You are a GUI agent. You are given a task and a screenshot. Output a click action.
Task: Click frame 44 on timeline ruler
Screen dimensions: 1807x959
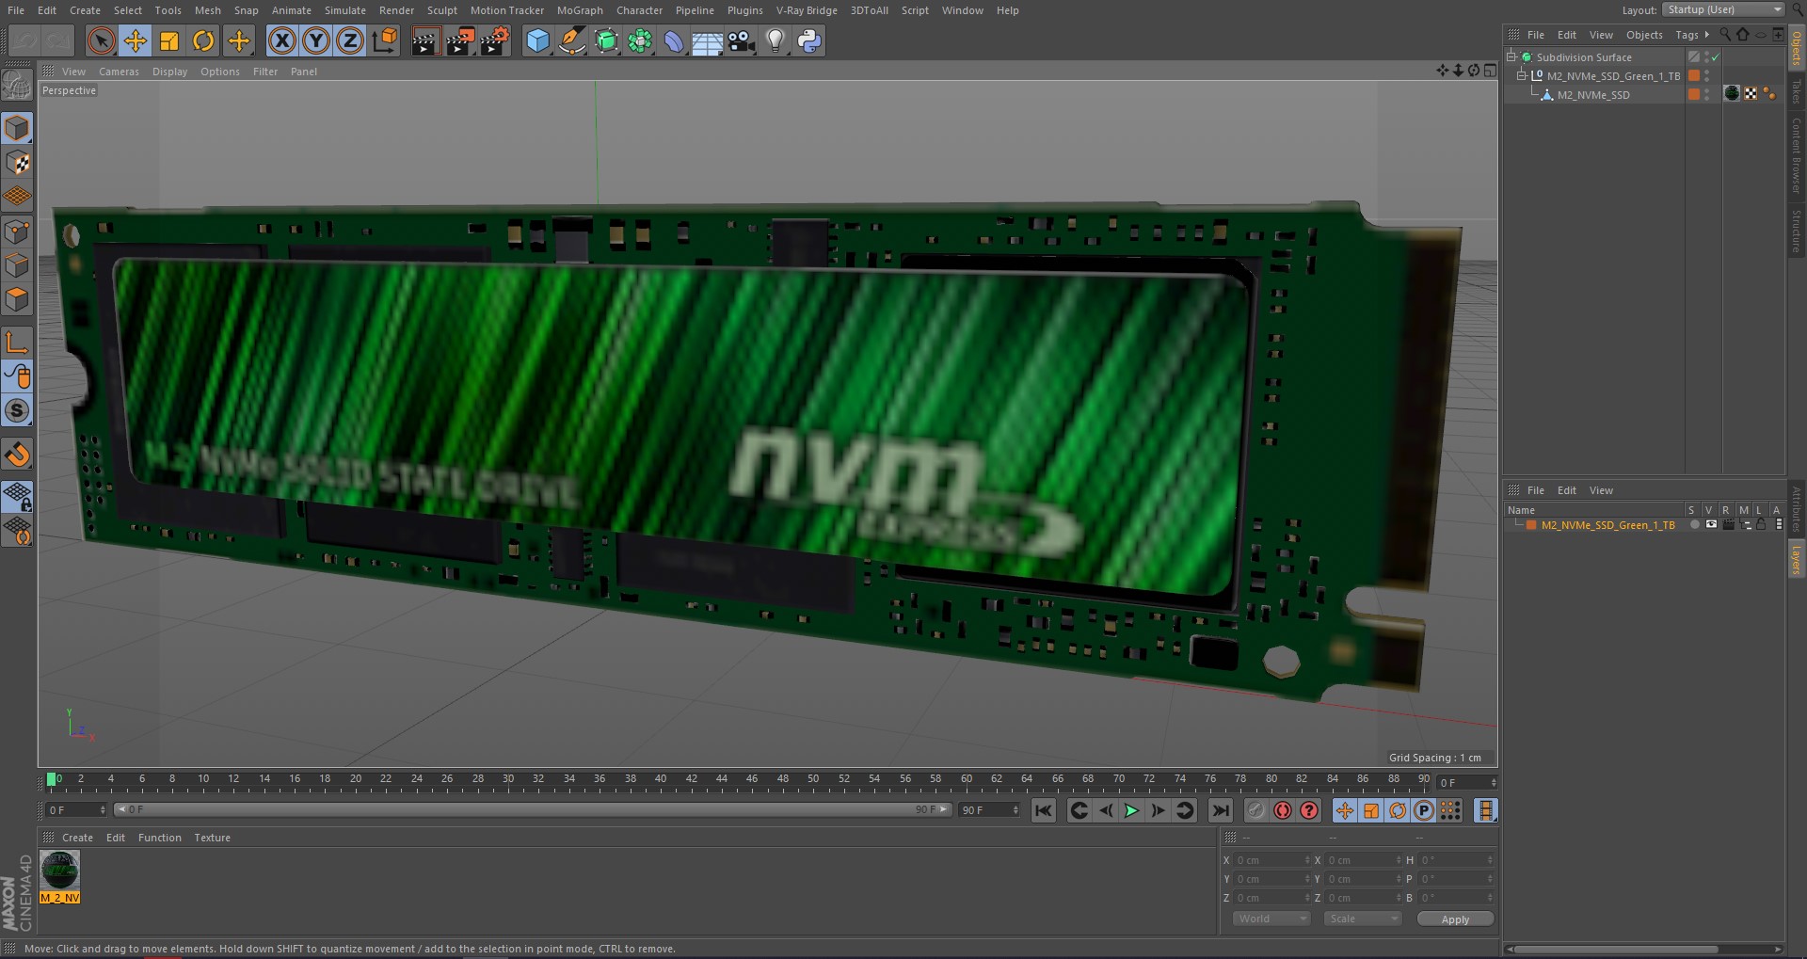[721, 779]
